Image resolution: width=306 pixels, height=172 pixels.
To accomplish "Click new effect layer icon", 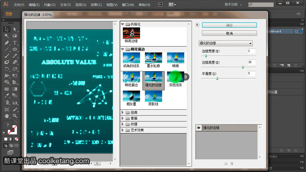I will (x=226, y=164).
